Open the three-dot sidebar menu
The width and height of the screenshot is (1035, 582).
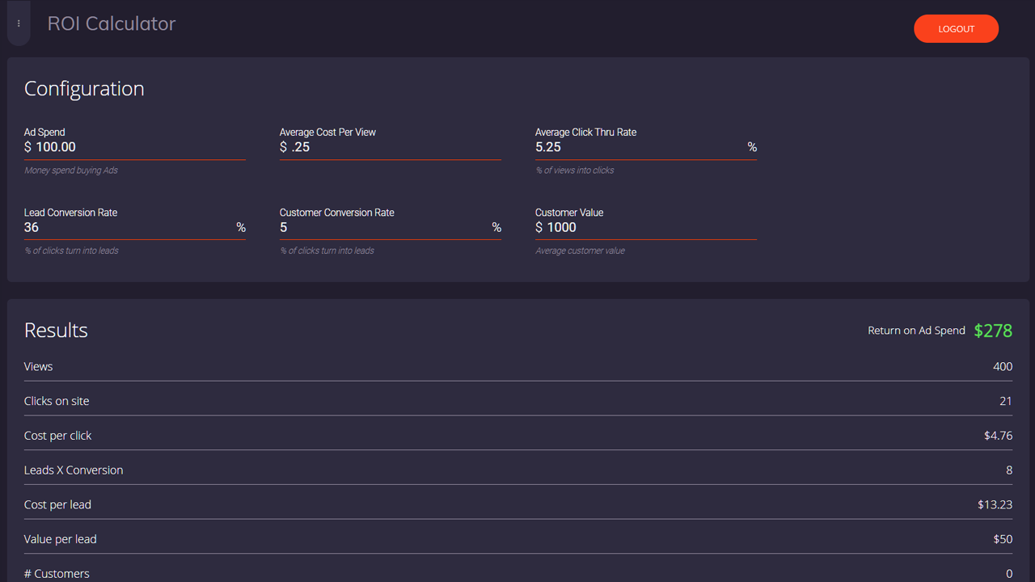point(19,24)
